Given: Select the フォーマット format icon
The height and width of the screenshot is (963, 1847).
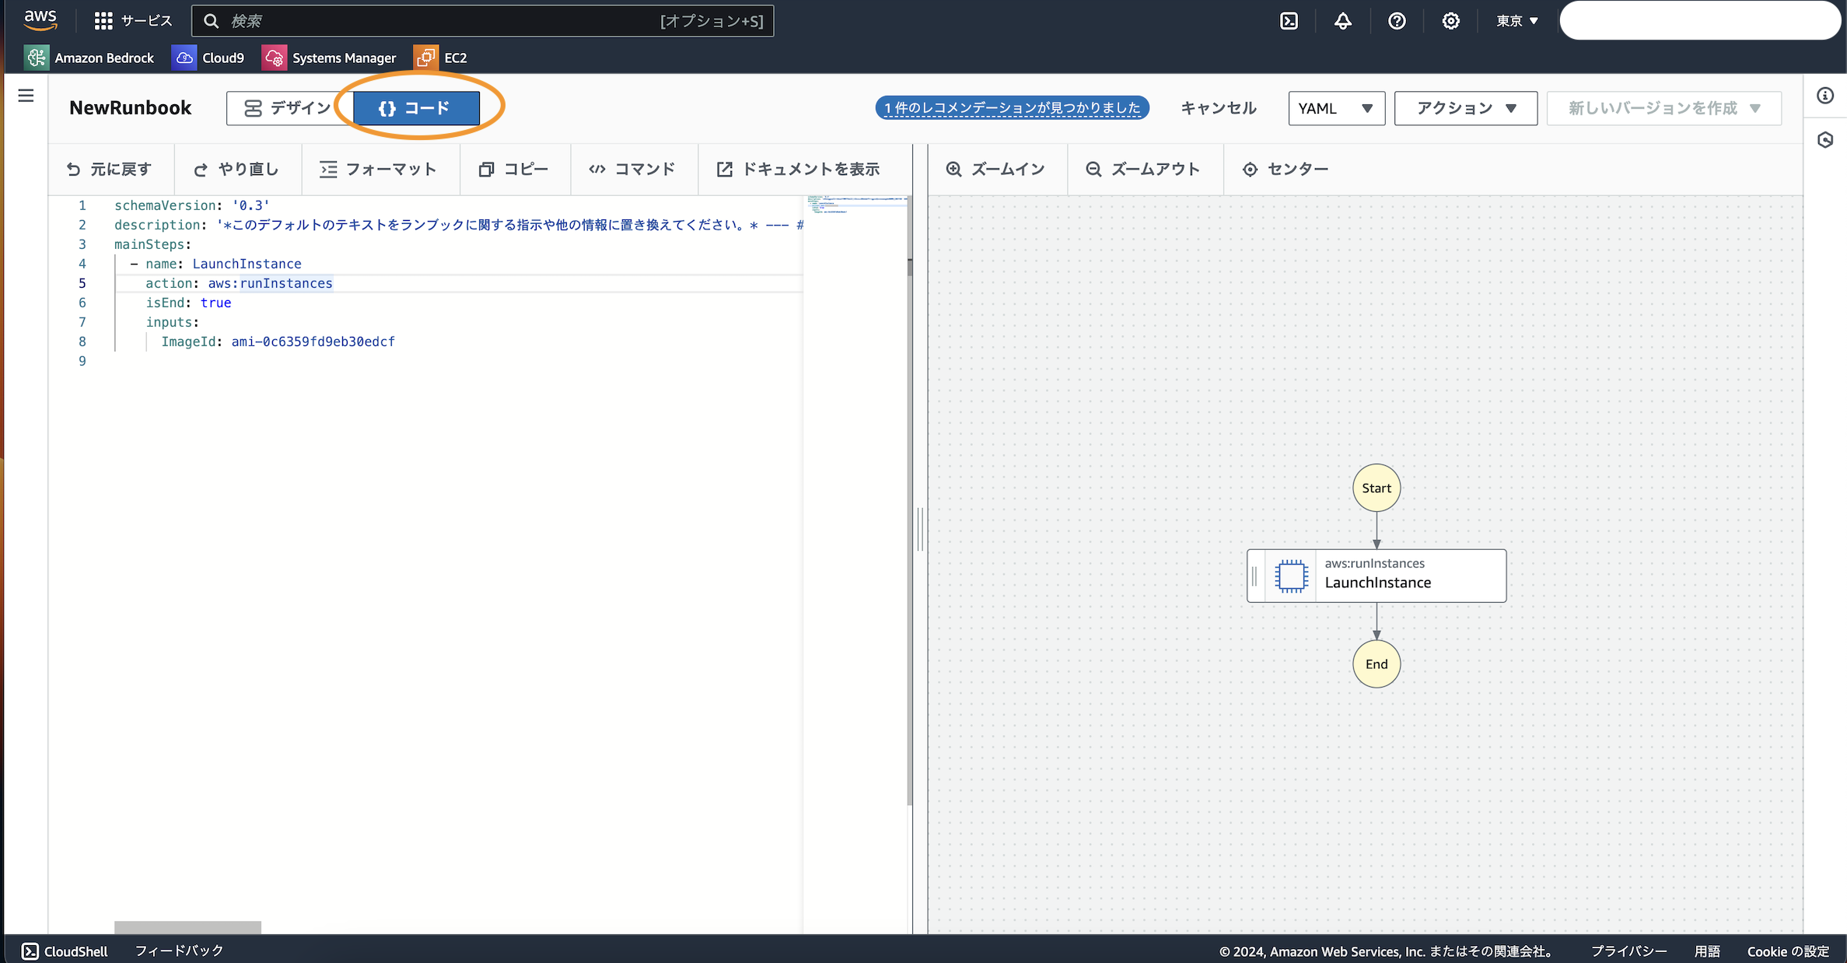Looking at the screenshot, I should click(x=330, y=169).
